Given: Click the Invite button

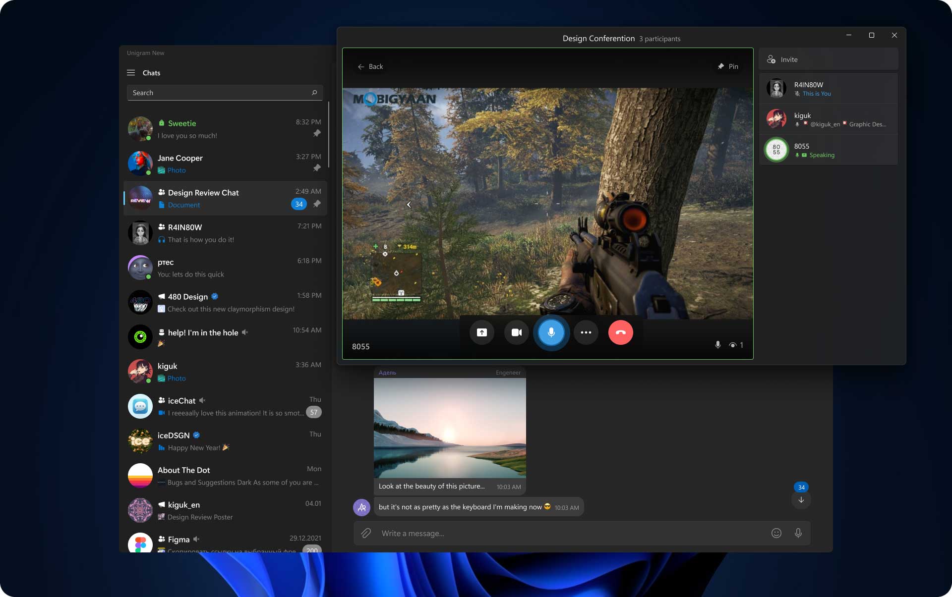Looking at the screenshot, I should pyautogui.click(x=828, y=59).
